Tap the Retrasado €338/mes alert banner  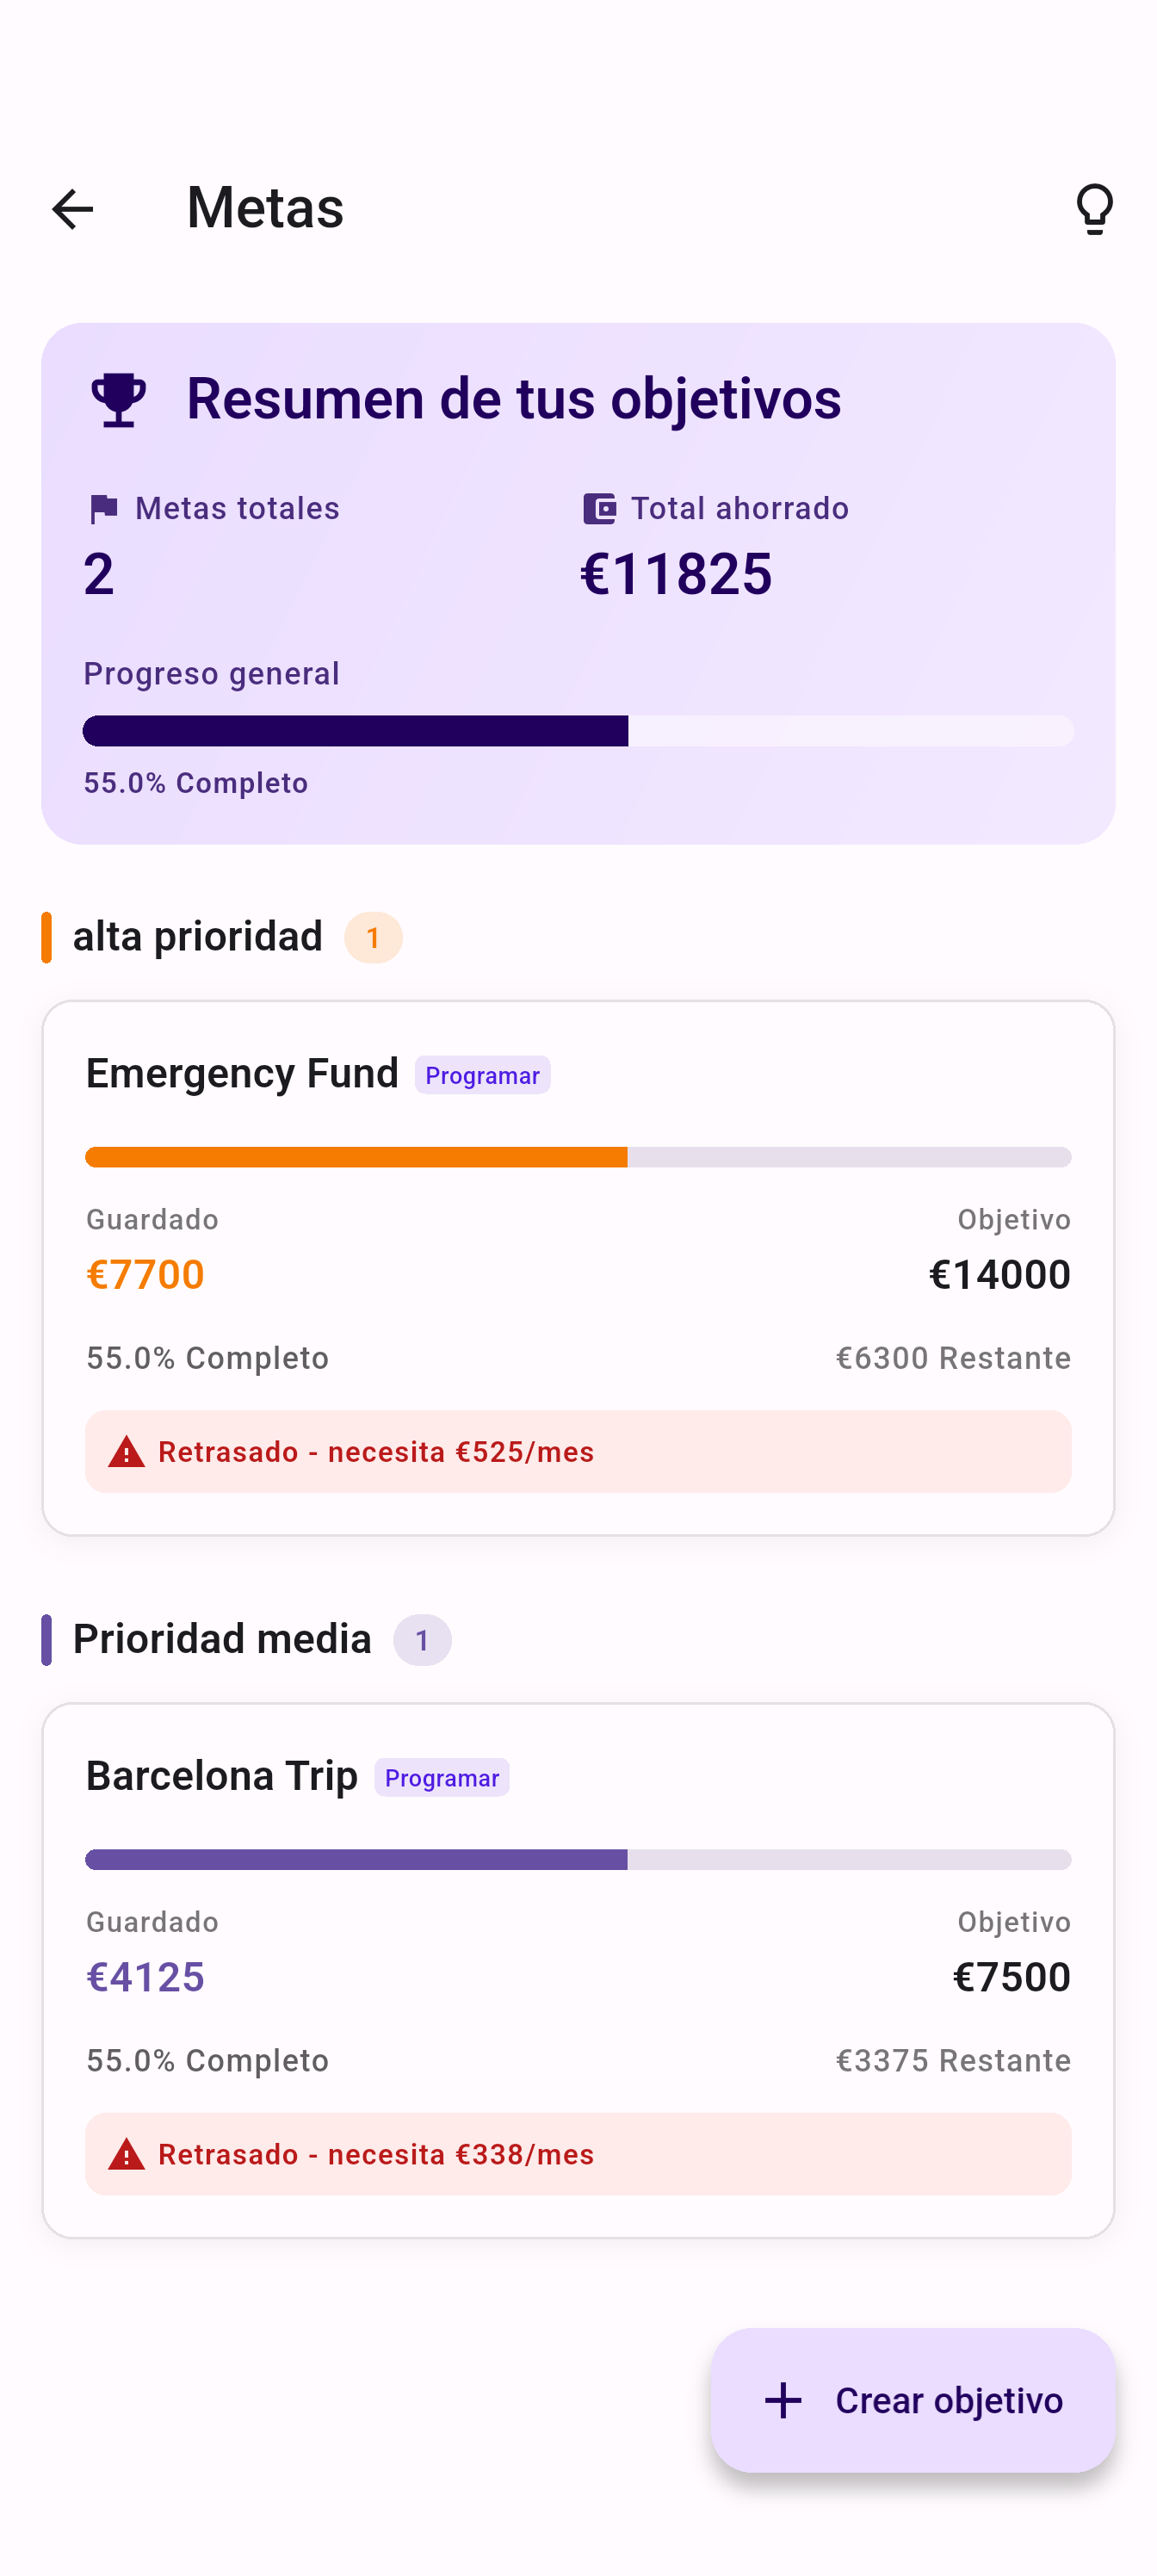coord(578,2154)
